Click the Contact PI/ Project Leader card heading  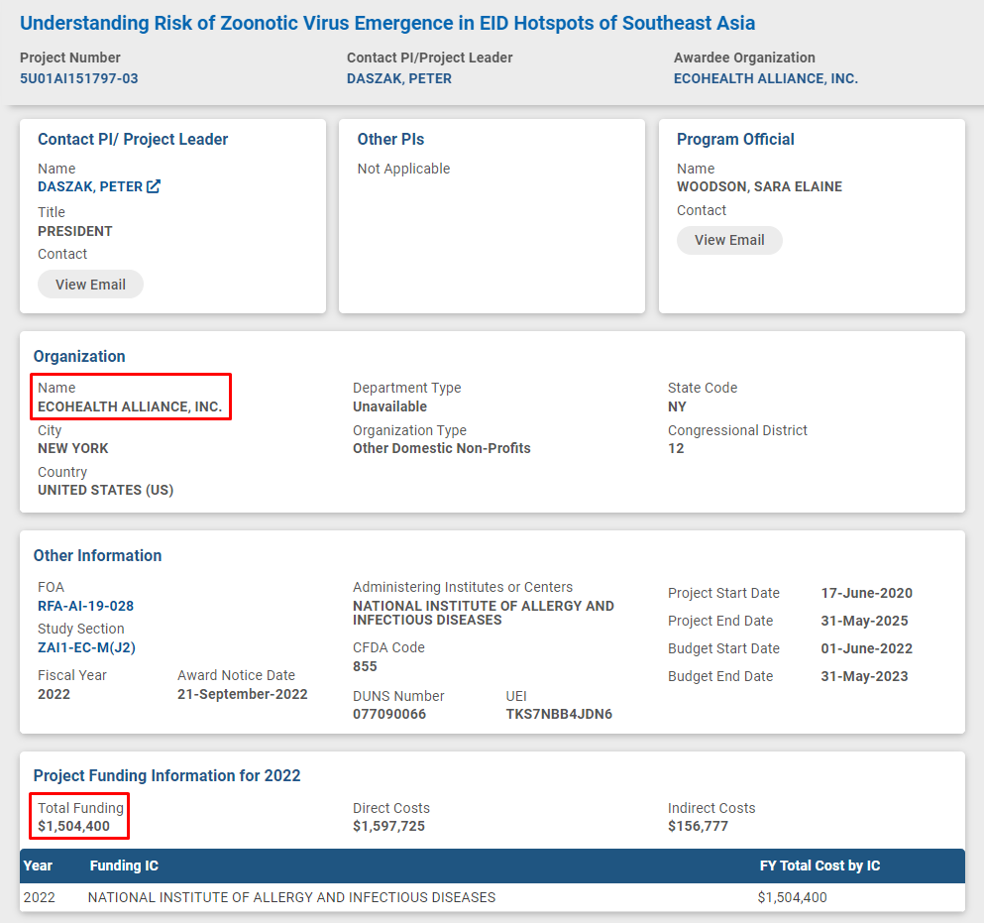click(x=133, y=139)
